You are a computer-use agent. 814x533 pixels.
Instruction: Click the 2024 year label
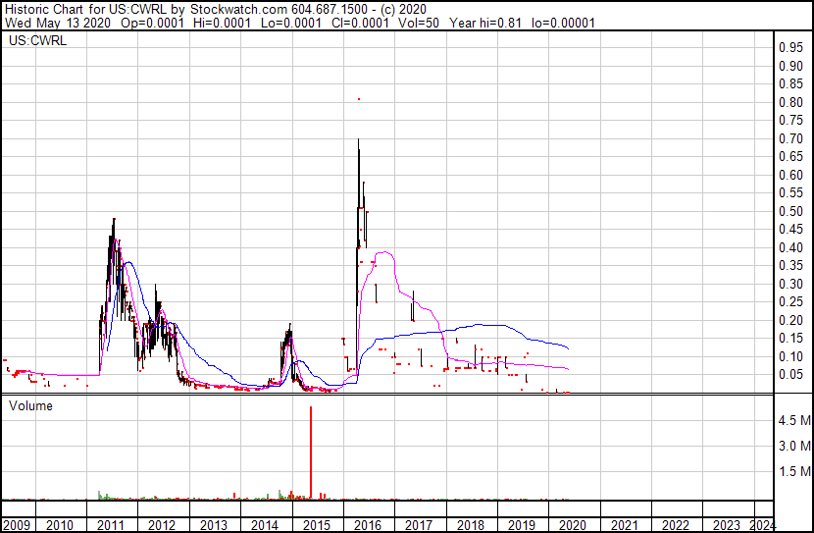[x=762, y=525]
